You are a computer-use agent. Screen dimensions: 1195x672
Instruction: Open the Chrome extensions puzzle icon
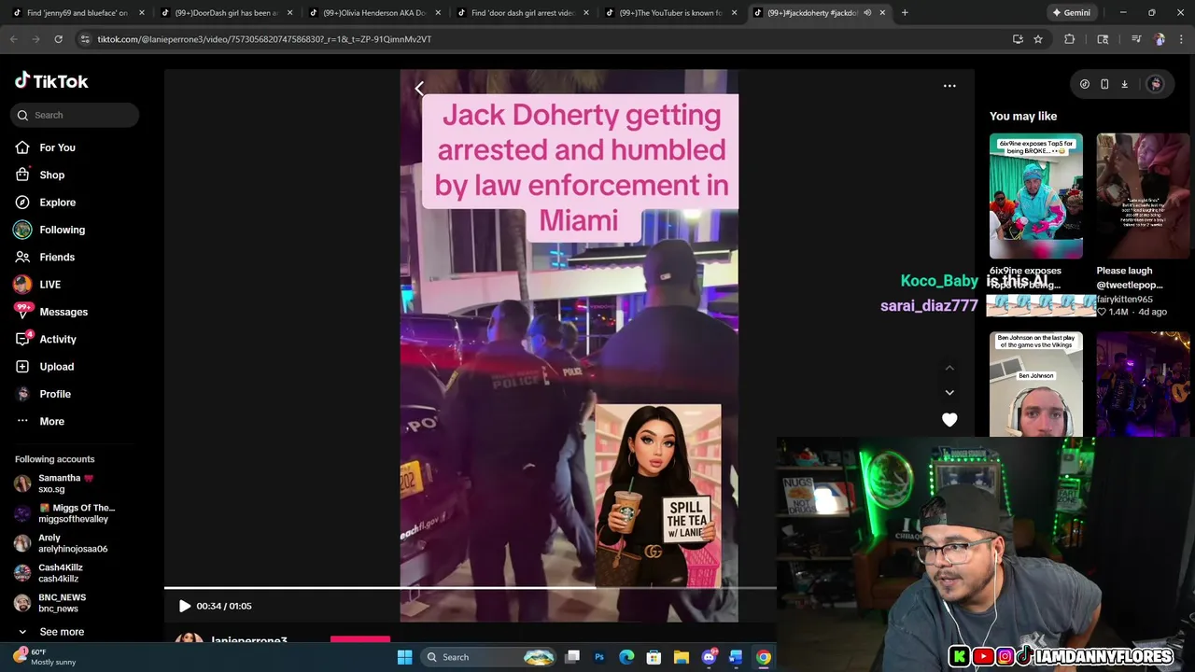click(x=1070, y=39)
